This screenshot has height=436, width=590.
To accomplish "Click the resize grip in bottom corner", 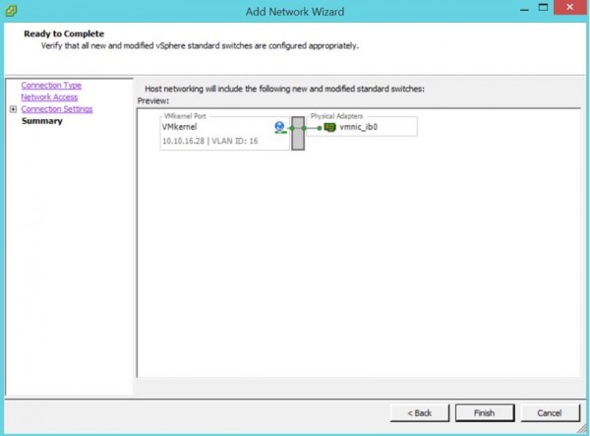I will pyautogui.click(x=582, y=428).
